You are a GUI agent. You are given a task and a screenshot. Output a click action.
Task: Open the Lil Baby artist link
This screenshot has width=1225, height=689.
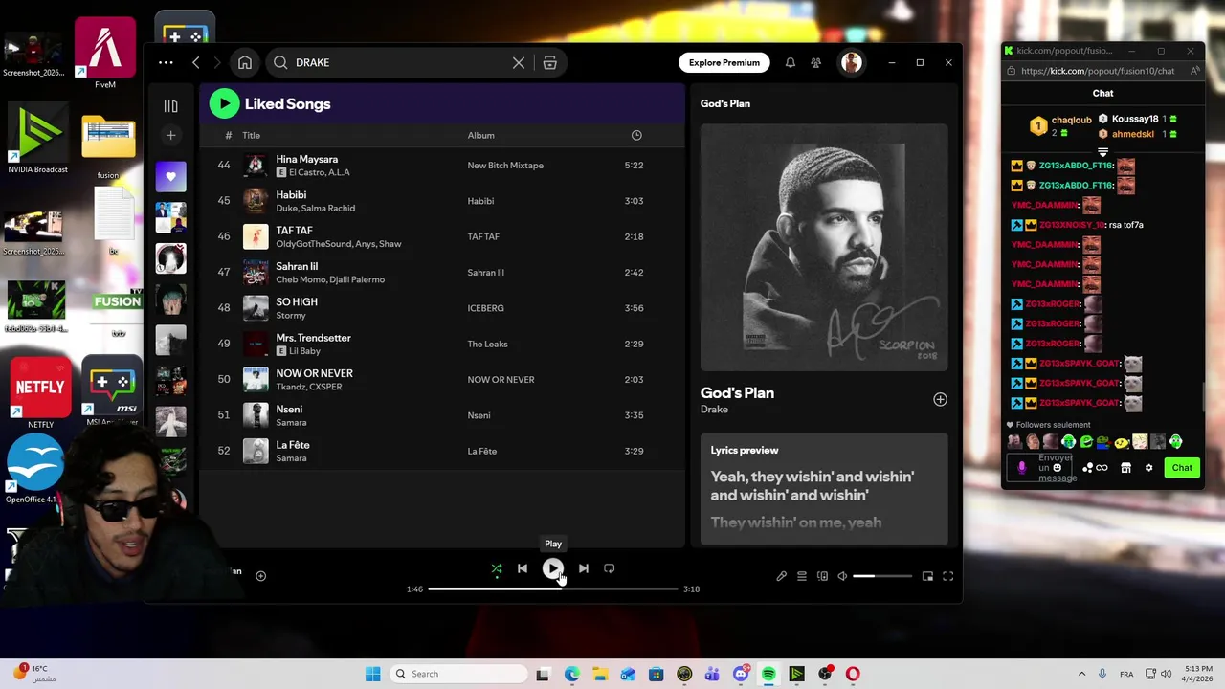click(x=304, y=351)
